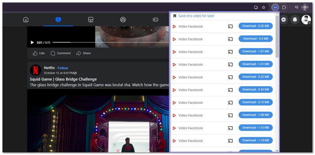This screenshot has width=315, height=155.
Task: Cast the 1.08 MB video row
Action: tap(230, 115)
